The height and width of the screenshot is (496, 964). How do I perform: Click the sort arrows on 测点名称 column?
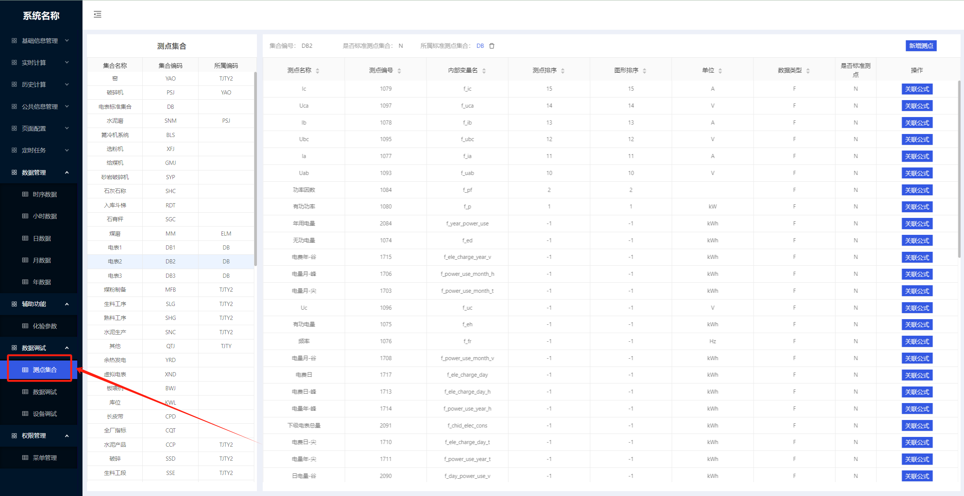click(x=318, y=71)
